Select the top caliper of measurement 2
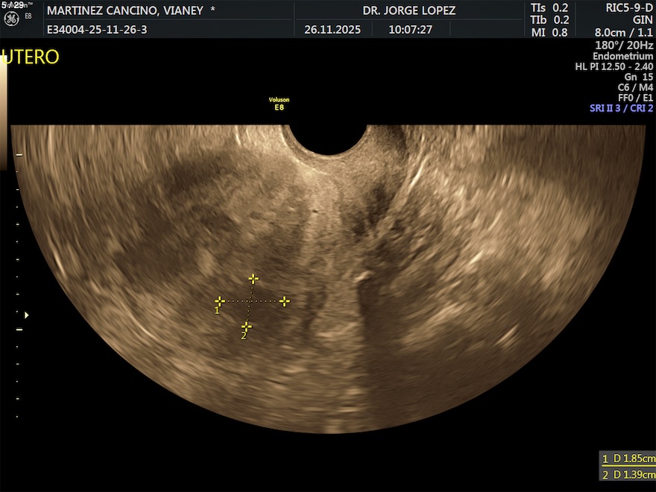Viewport: 656px width, 492px height. click(253, 279)
